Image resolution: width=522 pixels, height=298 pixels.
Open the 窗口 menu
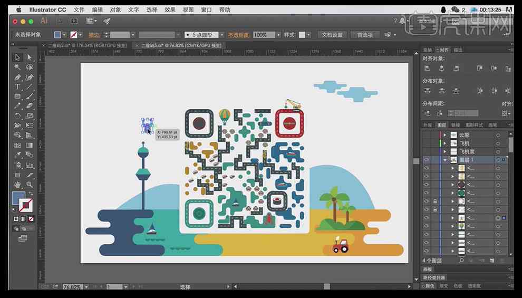[206, 9]
